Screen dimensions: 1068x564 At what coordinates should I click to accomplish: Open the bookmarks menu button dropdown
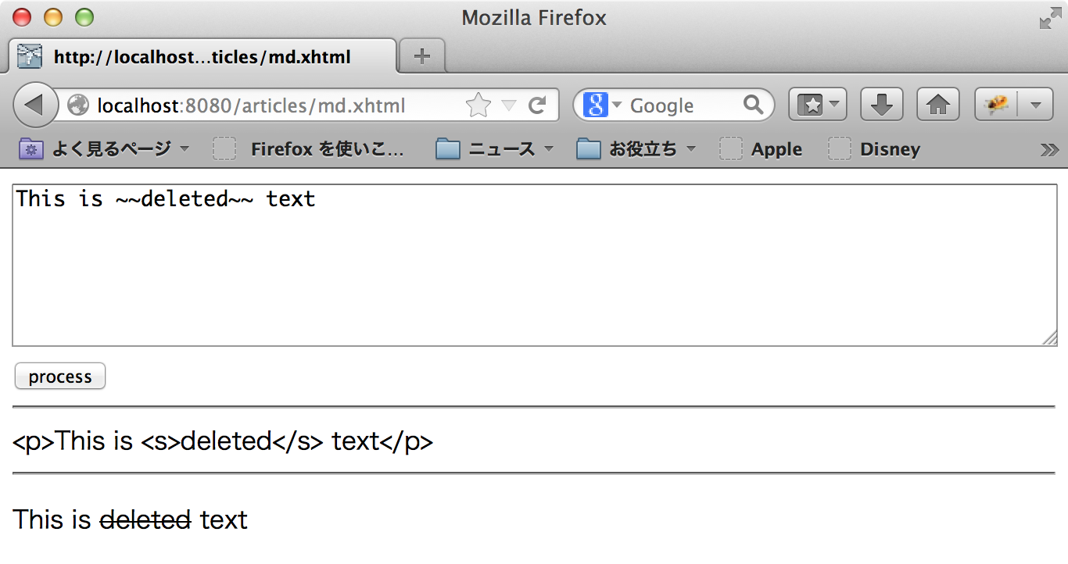(818, 105)
